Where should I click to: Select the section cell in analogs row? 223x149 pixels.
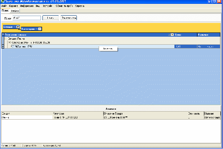(27, 117)
